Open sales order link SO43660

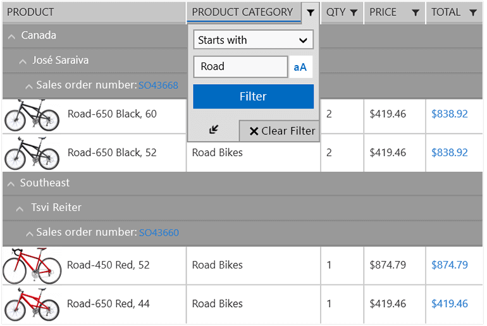point(159,233)
